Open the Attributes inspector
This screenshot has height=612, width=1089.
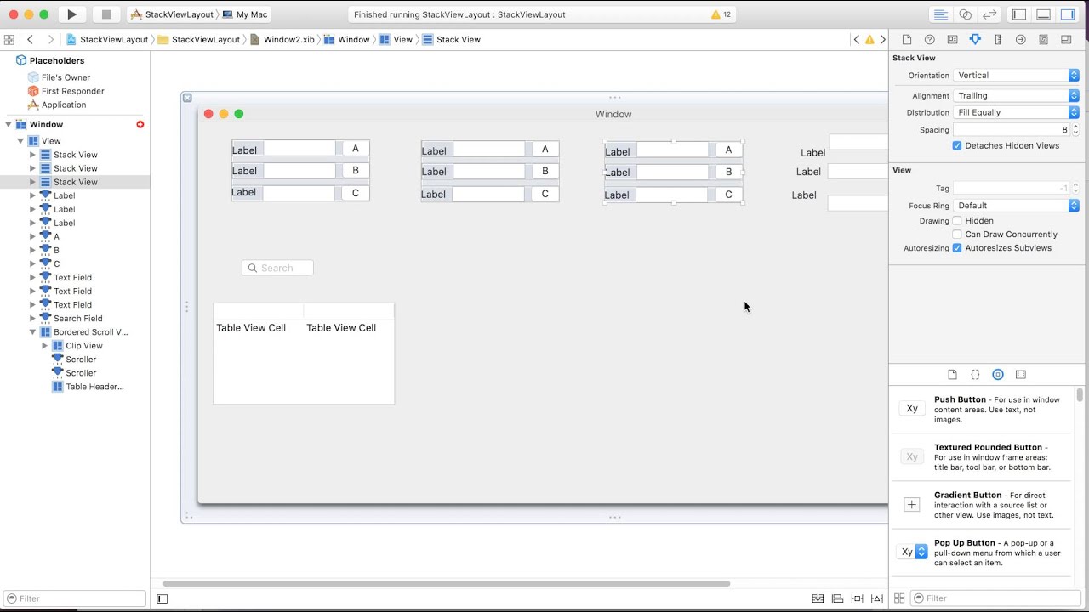point(975,40)
